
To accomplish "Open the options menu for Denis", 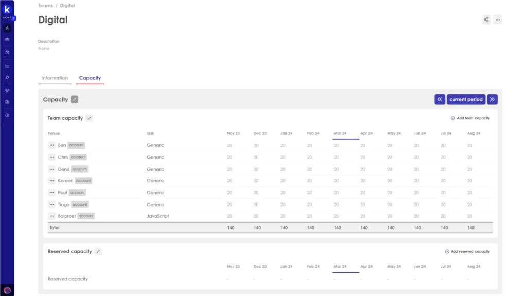I will [51, 169].
